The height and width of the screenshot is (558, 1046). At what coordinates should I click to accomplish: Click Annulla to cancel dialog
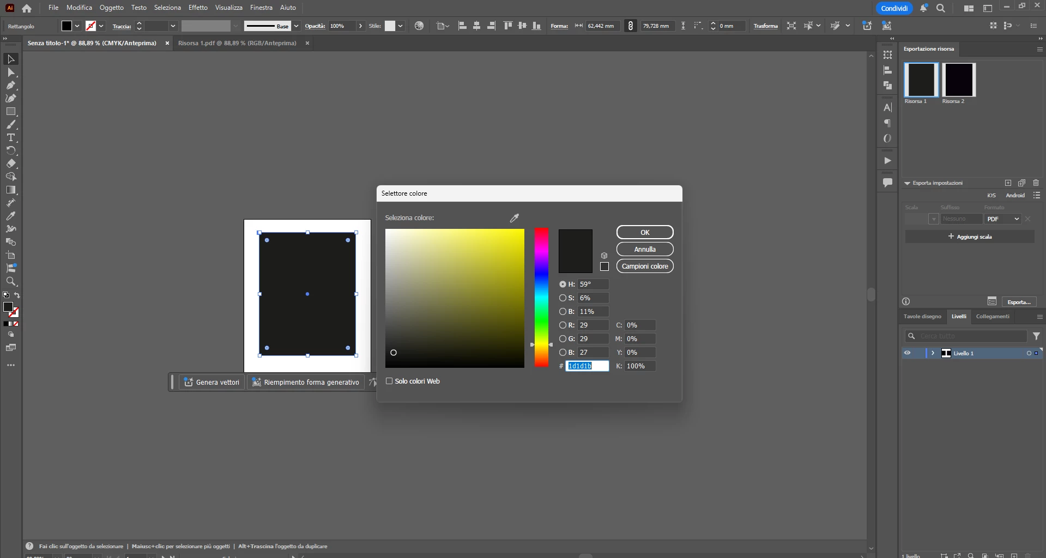click(645, 249)
